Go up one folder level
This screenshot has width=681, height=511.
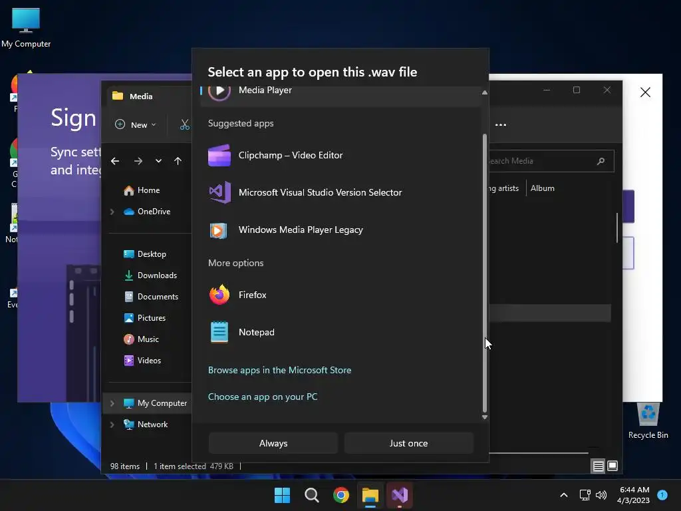[178, 161]
